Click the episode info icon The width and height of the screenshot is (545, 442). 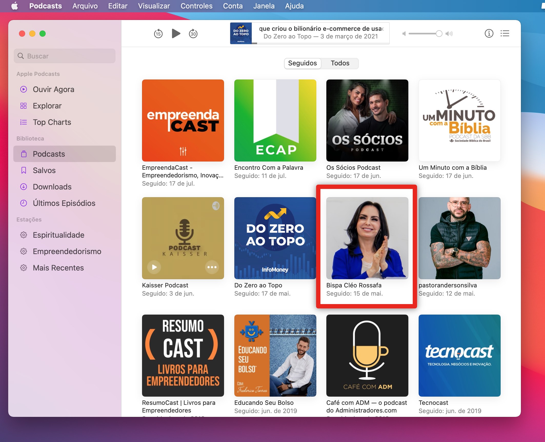click(489, 33)
